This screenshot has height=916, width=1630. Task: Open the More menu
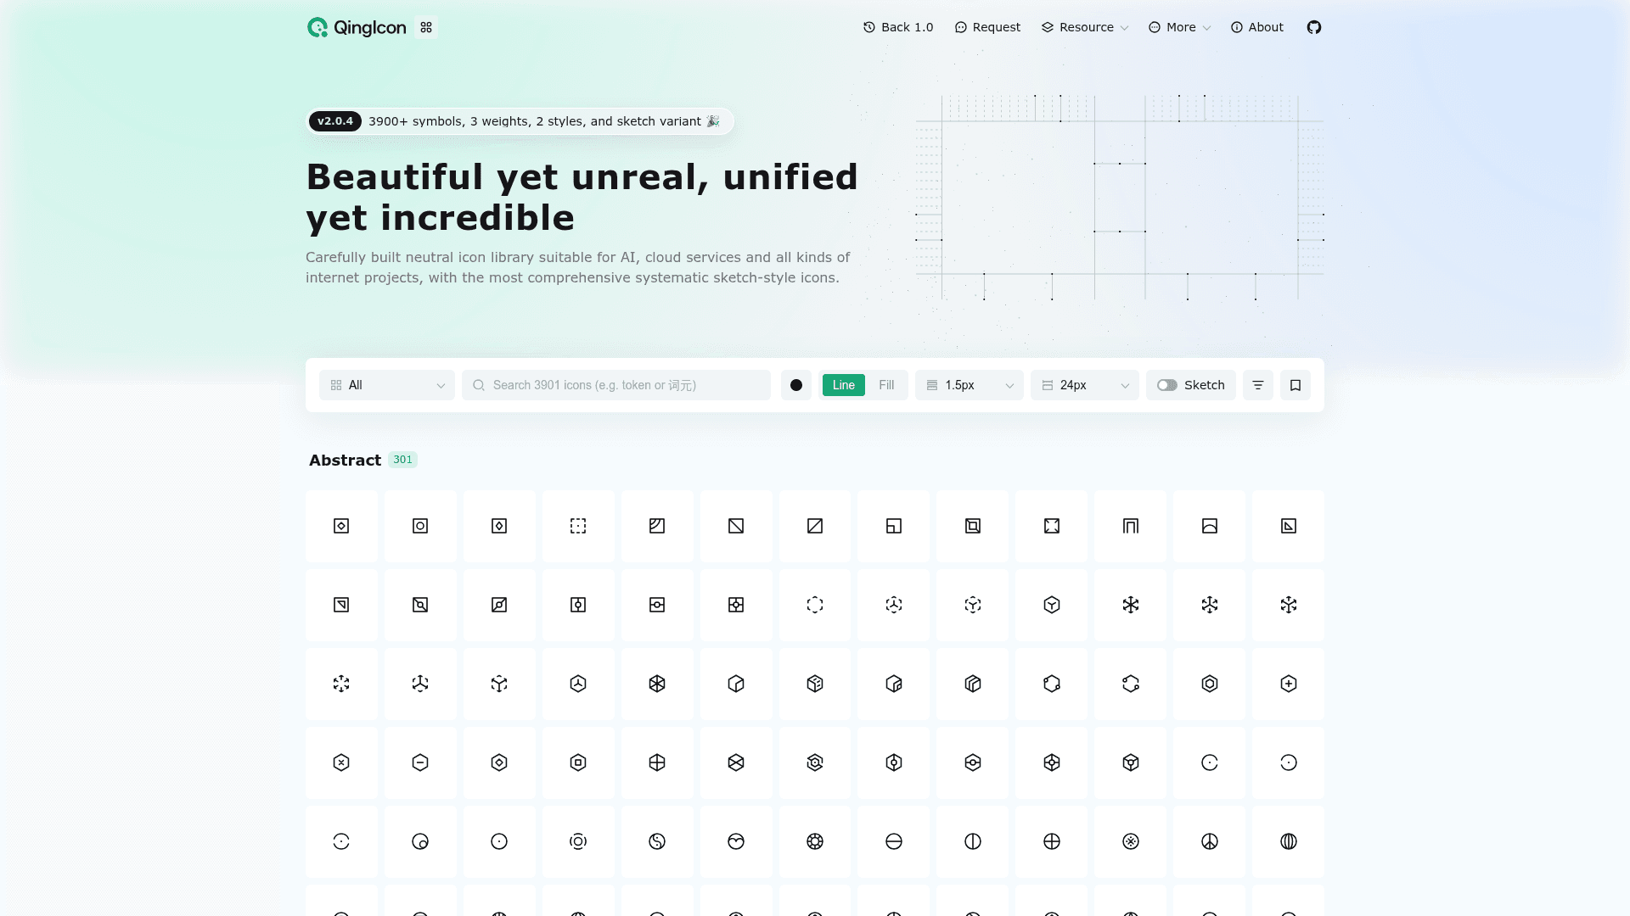tap(1179, 27)
